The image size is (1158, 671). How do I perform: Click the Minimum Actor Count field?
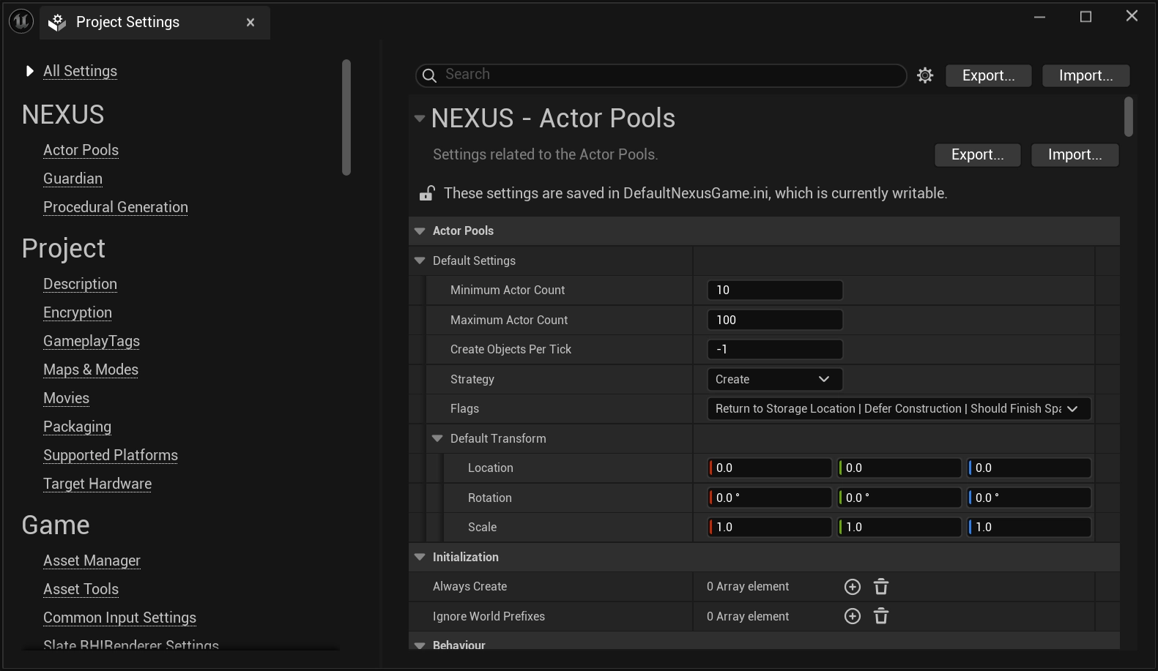point(774,290)
